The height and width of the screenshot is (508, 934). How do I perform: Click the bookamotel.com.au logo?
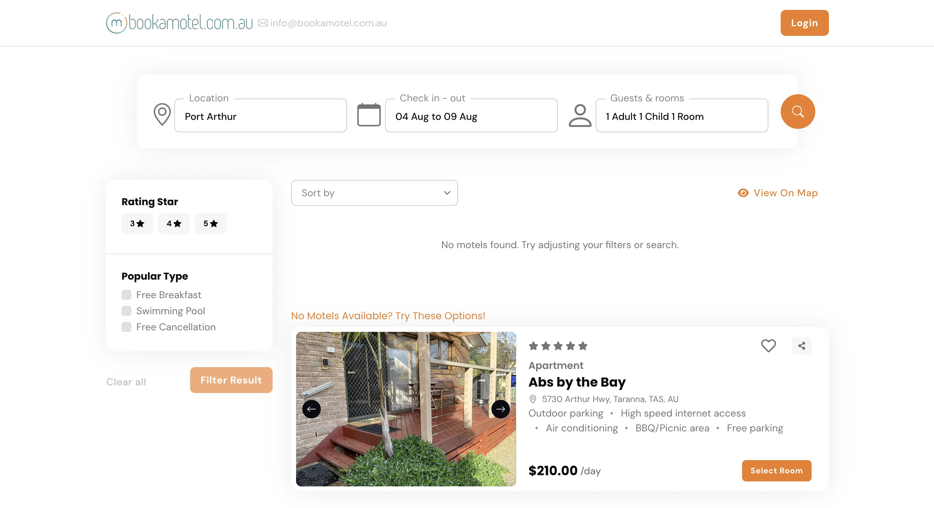point(179,23)
